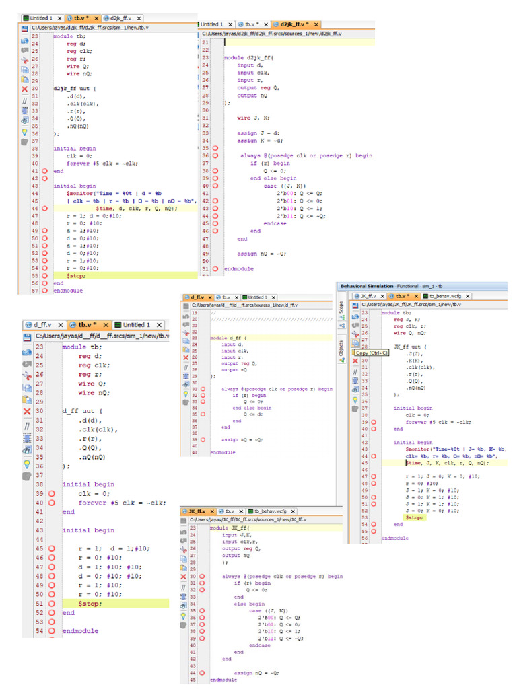
Task: Click the lightbulb icon beside d_ff uut testbench
Action: (x=27, y=464)
